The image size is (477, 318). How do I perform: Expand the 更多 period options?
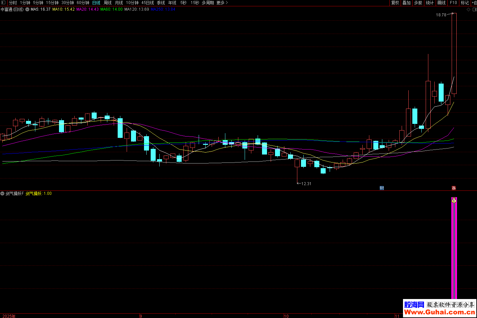pyautogui.click(x=222, y=3)
